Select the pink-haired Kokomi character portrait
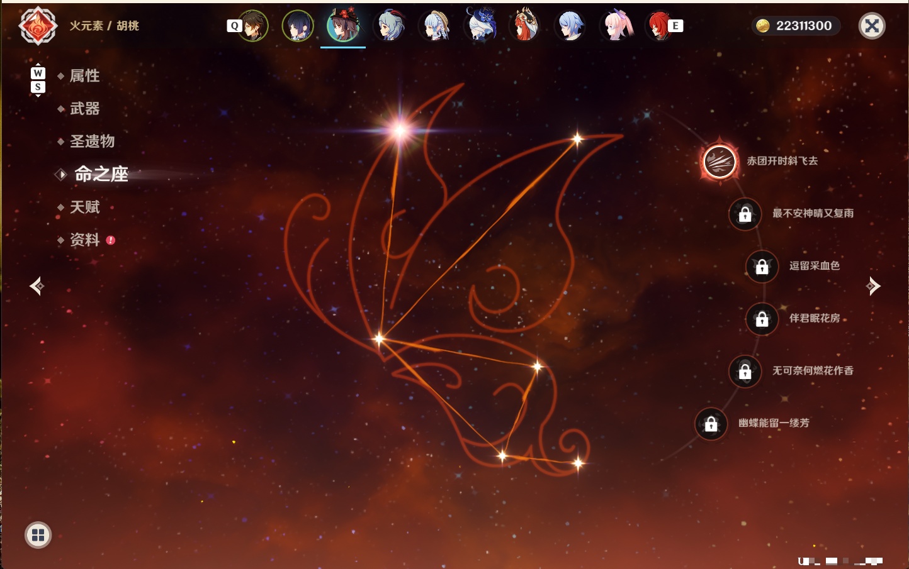909x569 pixels. point(616,26)
